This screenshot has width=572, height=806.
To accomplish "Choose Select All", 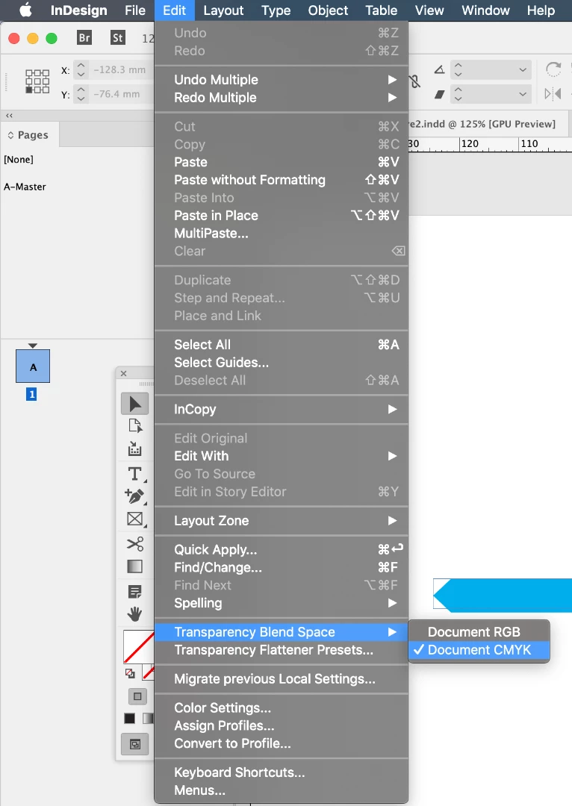I will click(282, 344).
